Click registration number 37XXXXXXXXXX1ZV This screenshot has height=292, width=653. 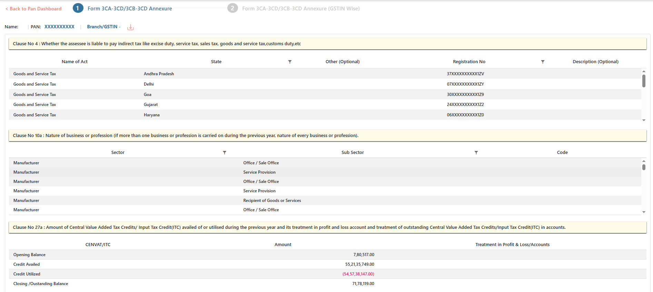(465, 74)
